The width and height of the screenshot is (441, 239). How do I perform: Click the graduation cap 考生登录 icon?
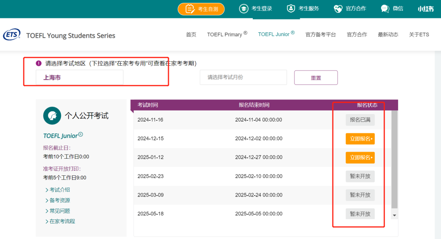pyautogui.click(x=243, y=9)
